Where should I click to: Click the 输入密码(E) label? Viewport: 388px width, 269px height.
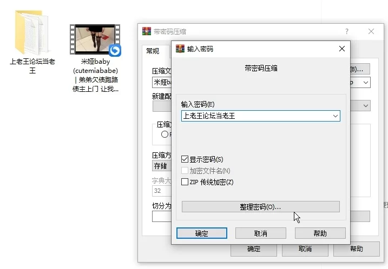click(x=198, y=104)
